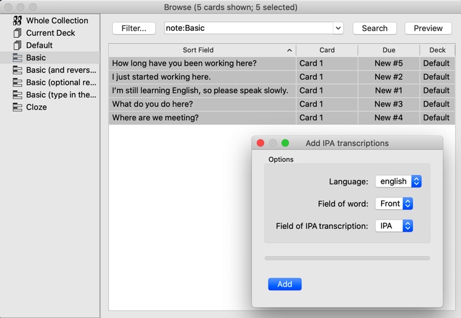Click the Current Deck icon
The width and height of the screenshot is (461, 318).
tap(17, 33)
